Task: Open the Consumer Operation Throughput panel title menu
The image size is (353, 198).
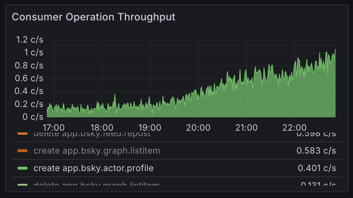Action: click(93, 17)
